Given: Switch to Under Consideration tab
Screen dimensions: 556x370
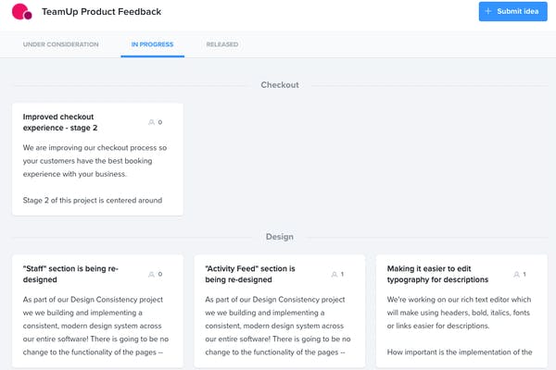Looking at the screenshot, I should pyautogui.click(x=60, y=44).
